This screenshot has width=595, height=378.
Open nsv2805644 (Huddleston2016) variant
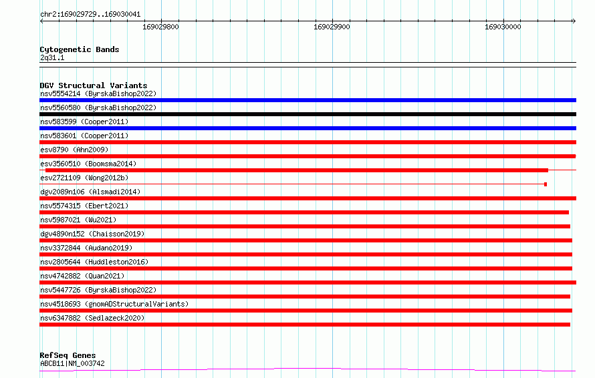coord(94,262)
